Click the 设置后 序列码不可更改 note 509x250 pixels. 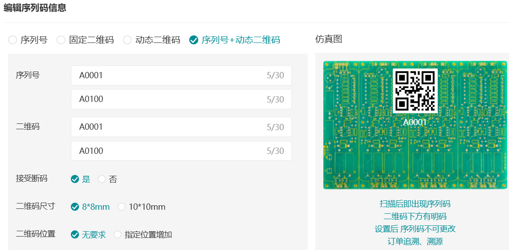click(x=415, y=229)
